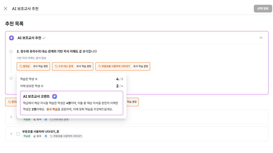The image size is (273, 153).
Task: Click the 선택 완료 button
Action: coord(263,8)
